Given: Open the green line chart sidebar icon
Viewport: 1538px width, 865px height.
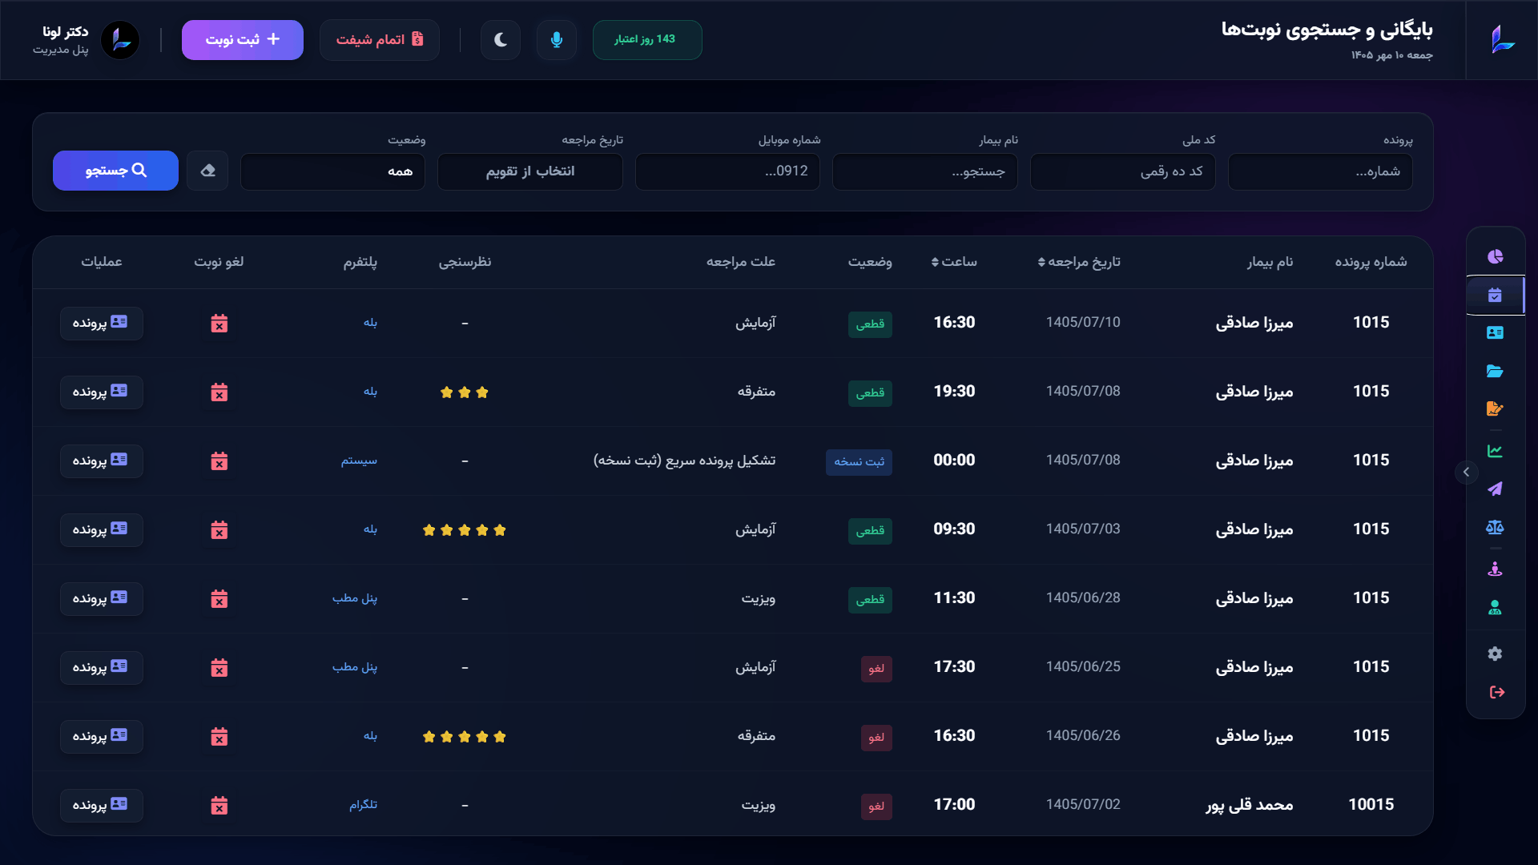Looking at the screenshot, I should coord(1495,451).
